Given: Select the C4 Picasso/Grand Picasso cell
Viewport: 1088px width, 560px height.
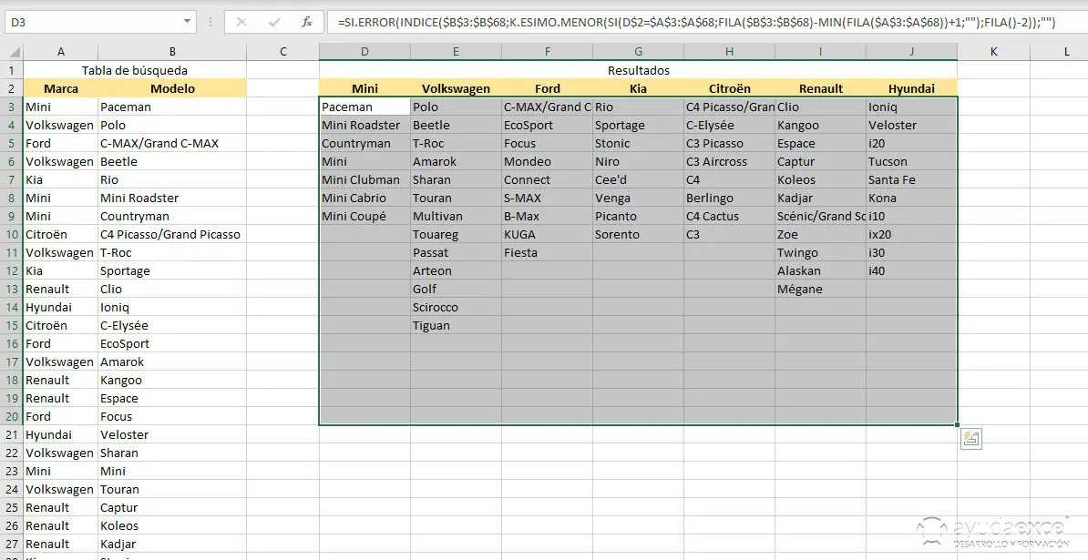Looking at the screenshot, I should [171, 234].
